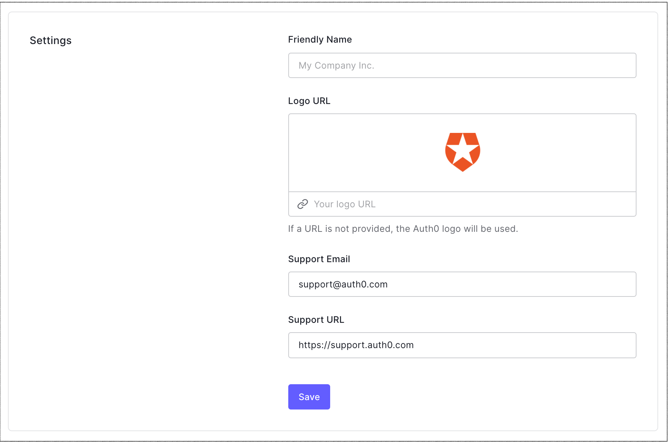Click the Support Email label

coord(319,259)
